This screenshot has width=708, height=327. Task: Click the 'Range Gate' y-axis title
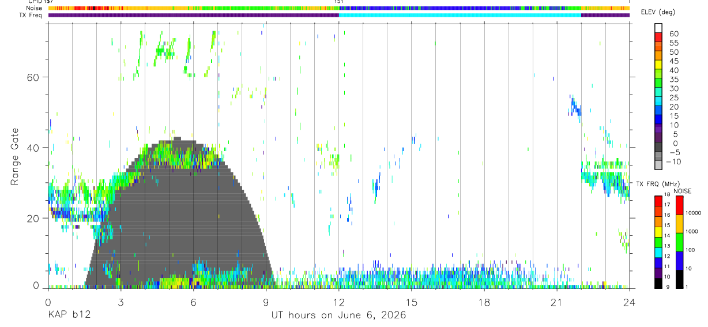point(15,156)
